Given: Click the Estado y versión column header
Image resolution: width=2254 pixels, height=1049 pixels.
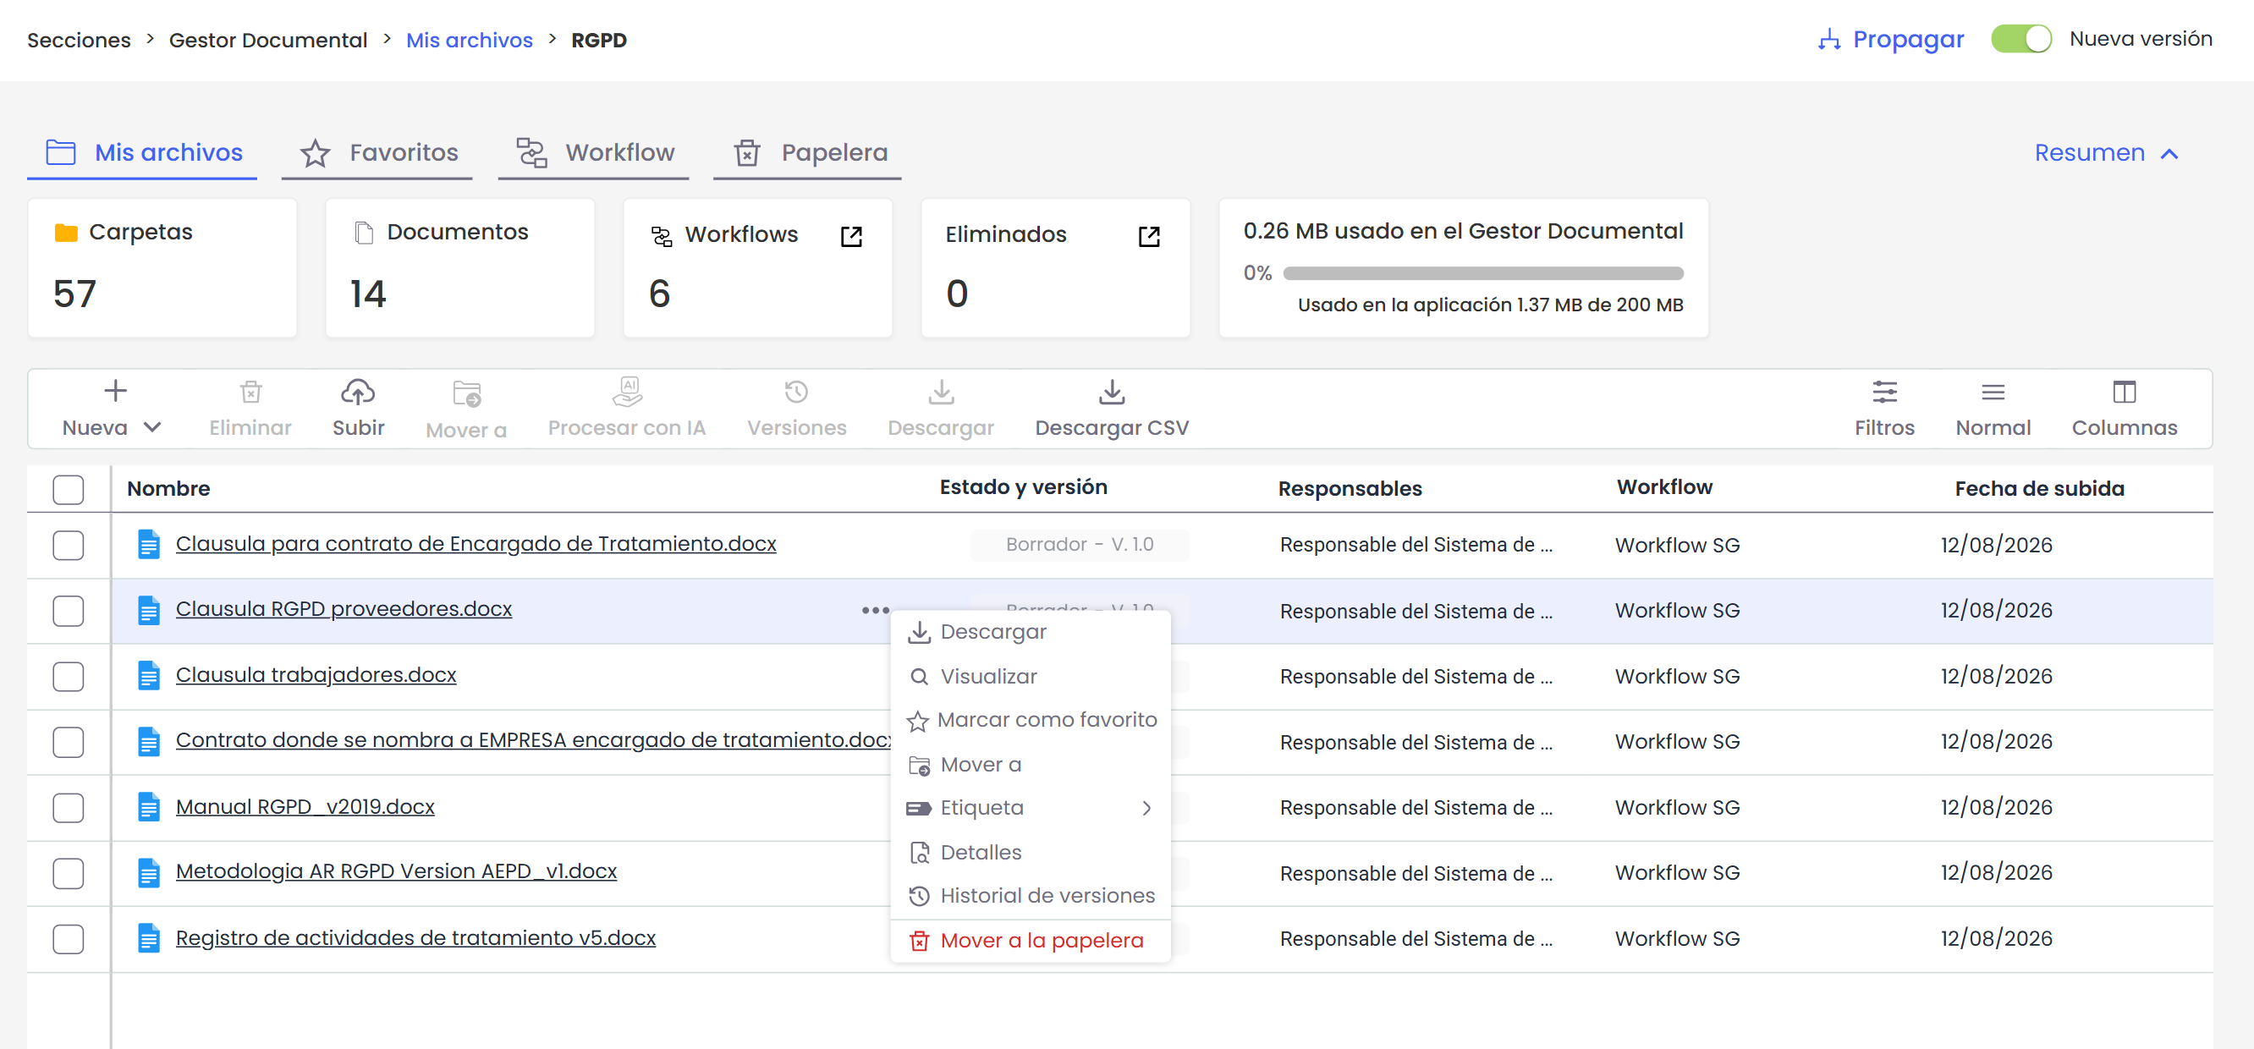Looking at the screenshot, I should (1024, 487).
